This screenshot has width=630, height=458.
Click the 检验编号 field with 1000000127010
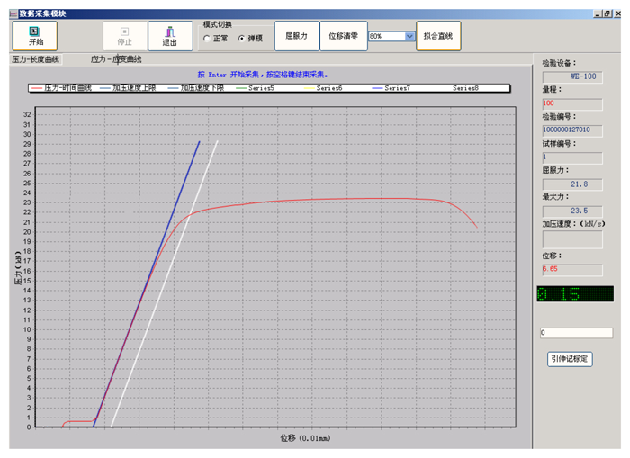(571, 130)
